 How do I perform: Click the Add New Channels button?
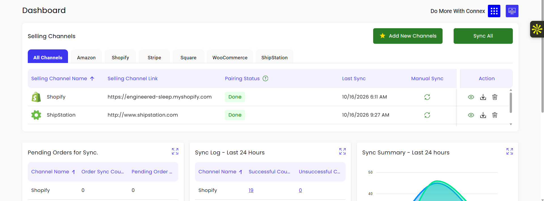point(408,36)
